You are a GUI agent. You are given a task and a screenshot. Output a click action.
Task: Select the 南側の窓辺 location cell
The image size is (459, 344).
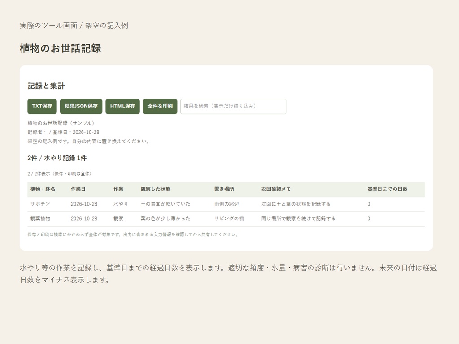point(226,204)
